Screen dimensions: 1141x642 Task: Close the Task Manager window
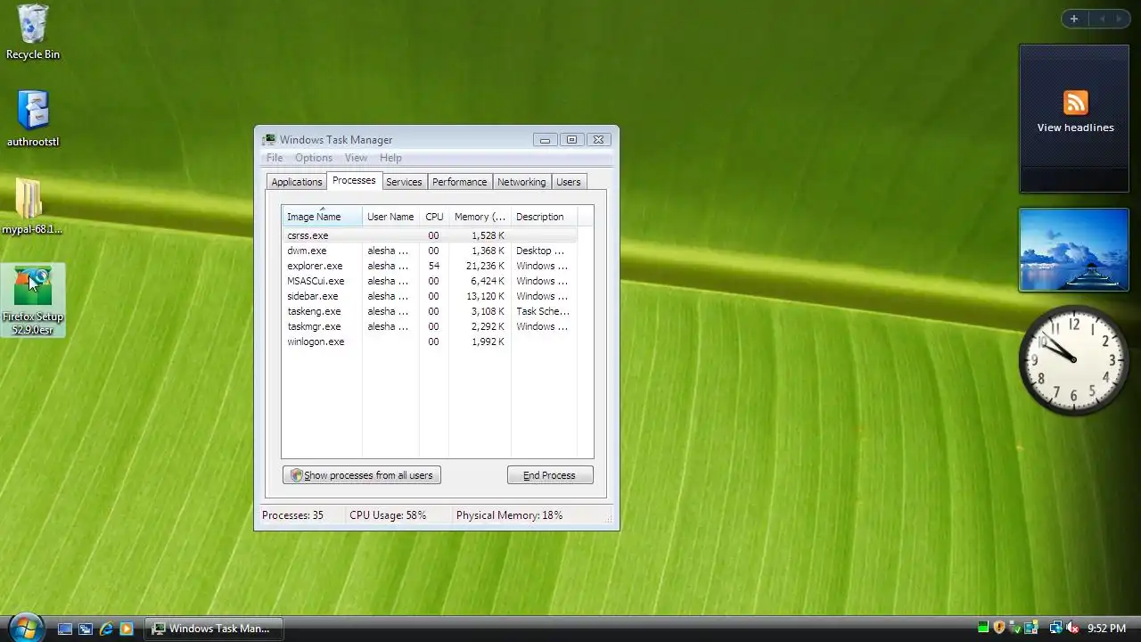[599, 139]
